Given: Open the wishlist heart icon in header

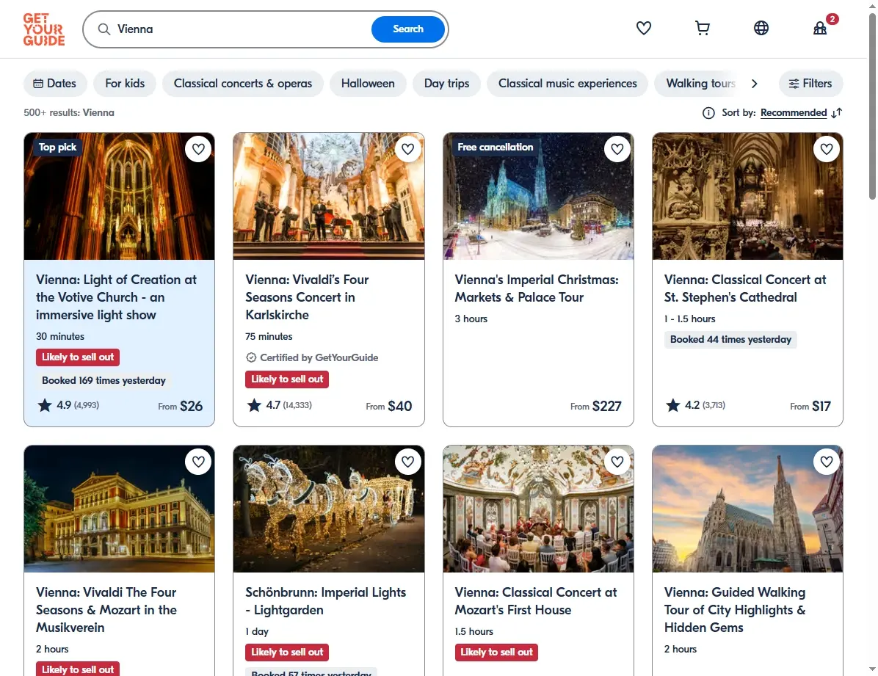Looking at the screenshot, I should pyautogui.click(x=644, y=28).
